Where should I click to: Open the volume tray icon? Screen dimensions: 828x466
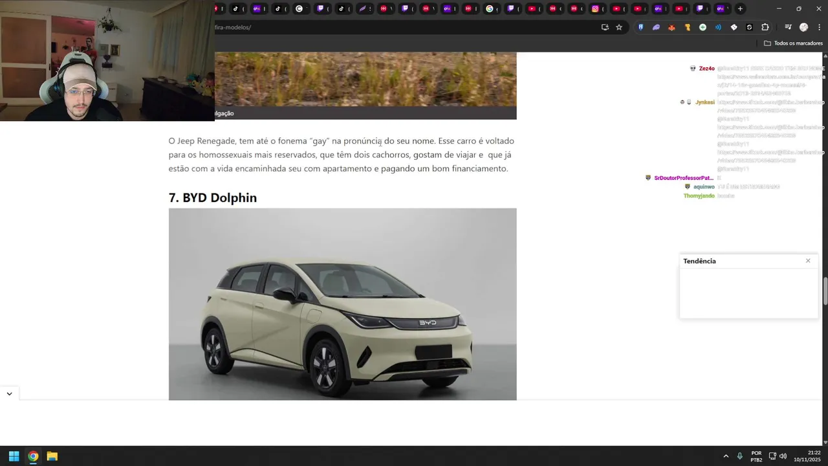pos(783,456)
